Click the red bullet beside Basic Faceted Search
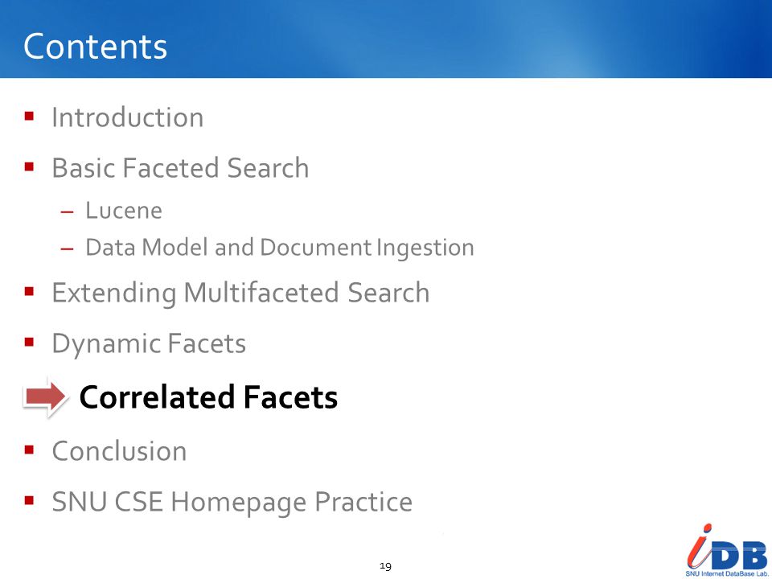 tap(29, 167)
